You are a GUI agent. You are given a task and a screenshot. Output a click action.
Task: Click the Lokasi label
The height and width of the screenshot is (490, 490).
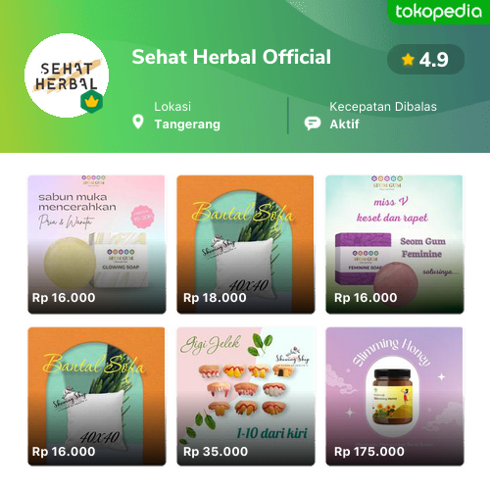[172, 107]
